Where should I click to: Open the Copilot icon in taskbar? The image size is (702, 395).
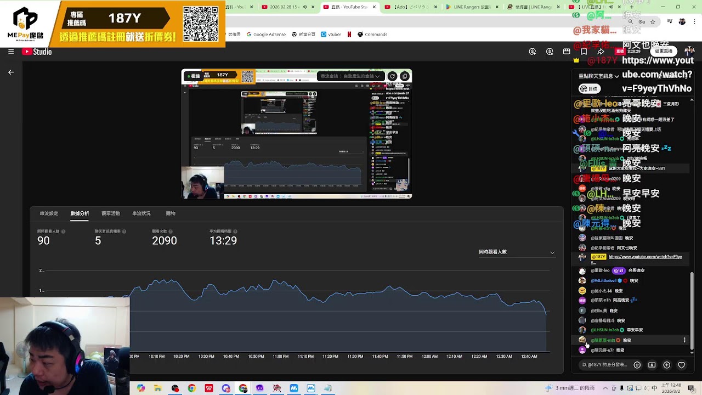(141, 388)
